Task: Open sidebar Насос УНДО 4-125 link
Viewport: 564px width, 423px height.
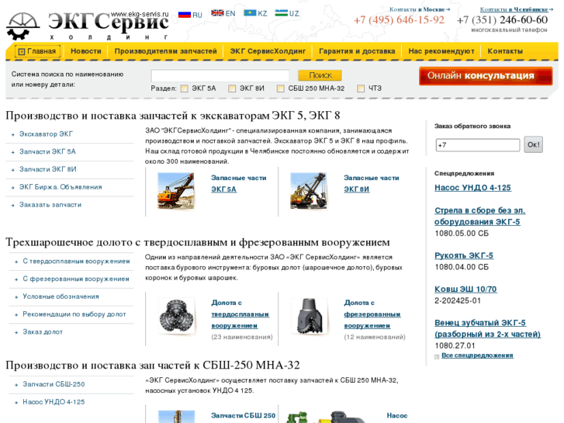Action: tap(54, 402)
